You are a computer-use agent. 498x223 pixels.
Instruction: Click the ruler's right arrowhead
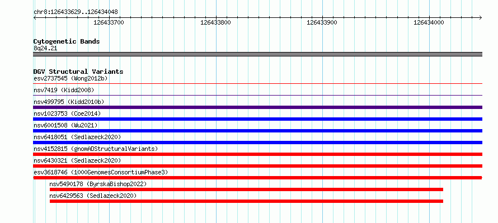click(481, 17)
